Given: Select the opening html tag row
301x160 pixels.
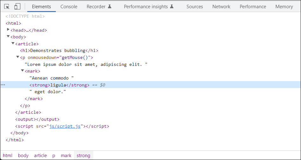Looking at the screenshot, I should coord(13,23).
